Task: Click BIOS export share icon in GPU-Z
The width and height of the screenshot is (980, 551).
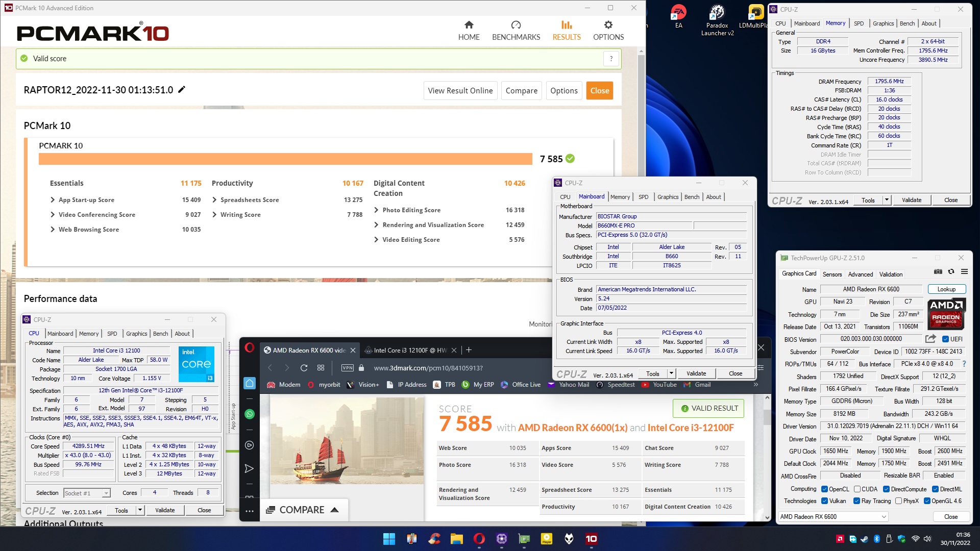Action: (x=930, y=339)
